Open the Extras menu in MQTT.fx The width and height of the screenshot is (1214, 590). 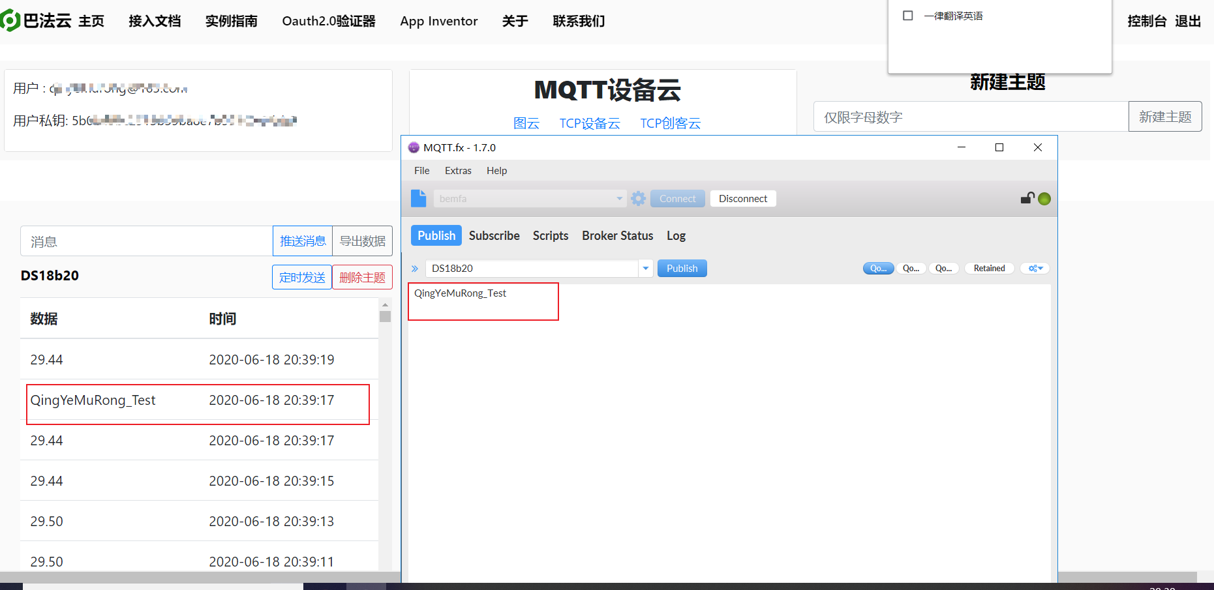tap(457, 170)
